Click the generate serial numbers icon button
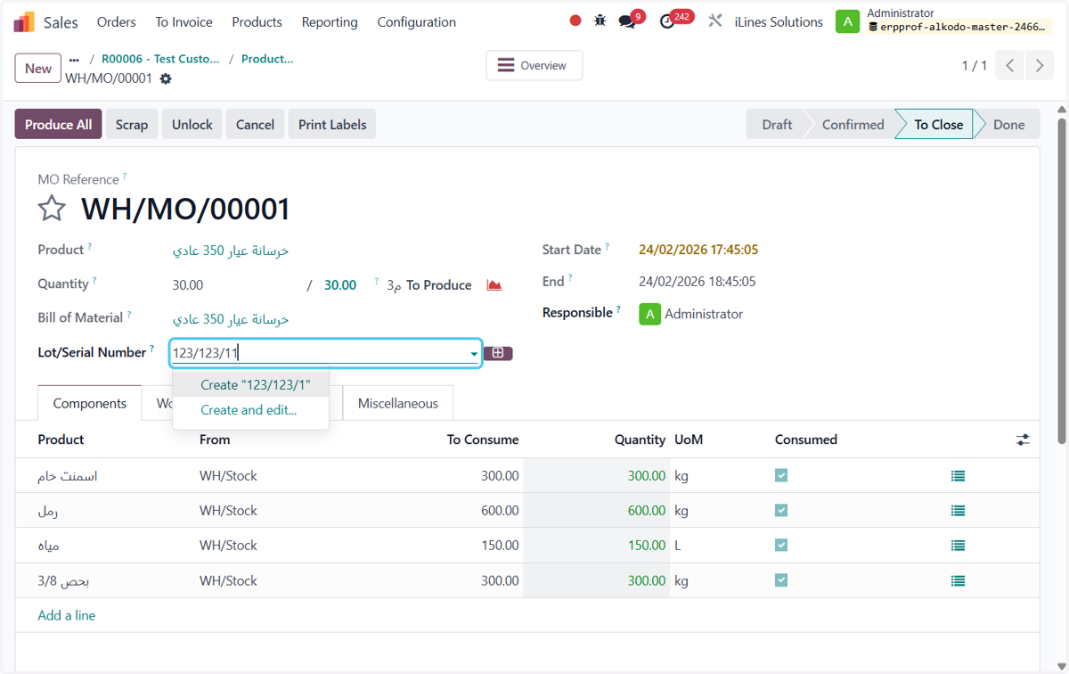 click(498, 353)
